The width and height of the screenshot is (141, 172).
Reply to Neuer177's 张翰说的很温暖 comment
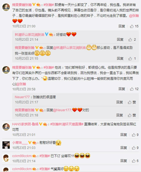pos(120,102)
